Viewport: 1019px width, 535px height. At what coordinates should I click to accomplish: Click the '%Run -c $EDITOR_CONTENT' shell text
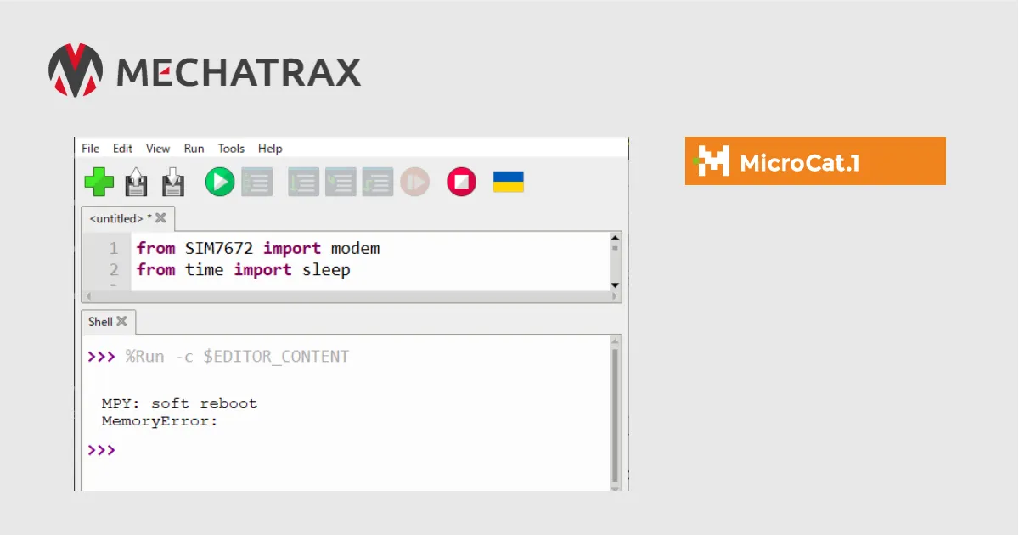237,357
